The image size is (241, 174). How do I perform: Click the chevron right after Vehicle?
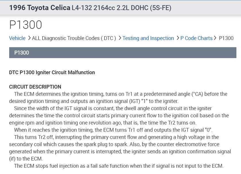pos(29,38)
